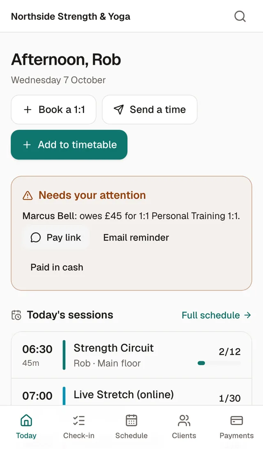Click the speech bubble icon on Pay link
Screen dimensions: 263x449
[x=36, y=237]
